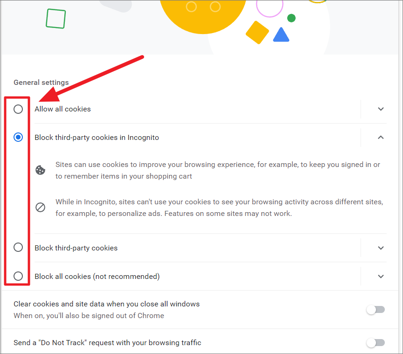The width and height of the screenshot is (403, 354).
Task: Click the Clear cookies and site data label
Action: click(106, 304)
